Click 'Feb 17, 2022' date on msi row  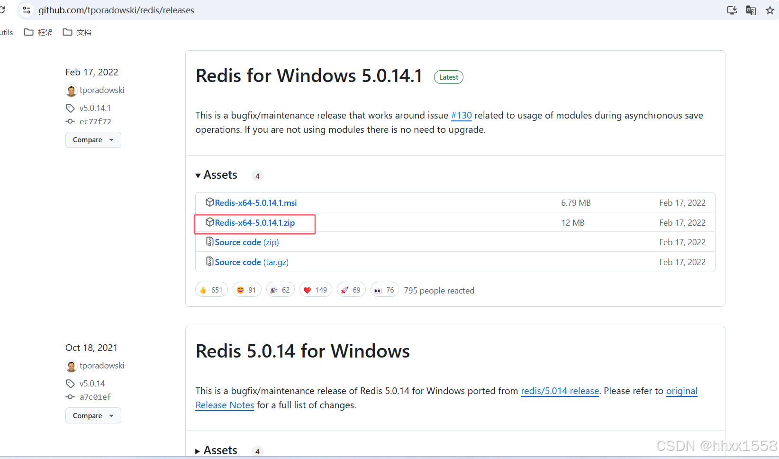(682, 203)
